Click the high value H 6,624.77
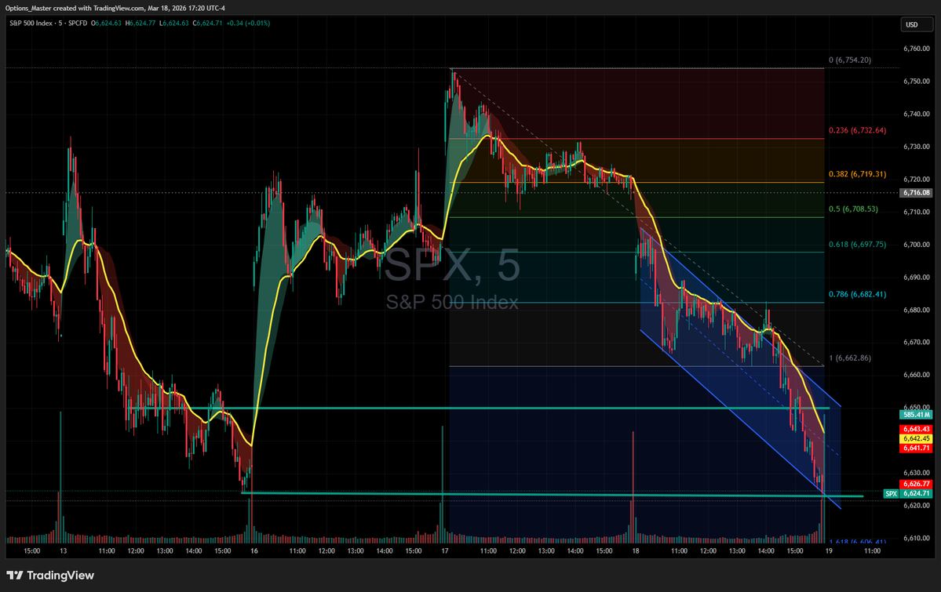This screenshot has width=941, height=592. (140, 24)
